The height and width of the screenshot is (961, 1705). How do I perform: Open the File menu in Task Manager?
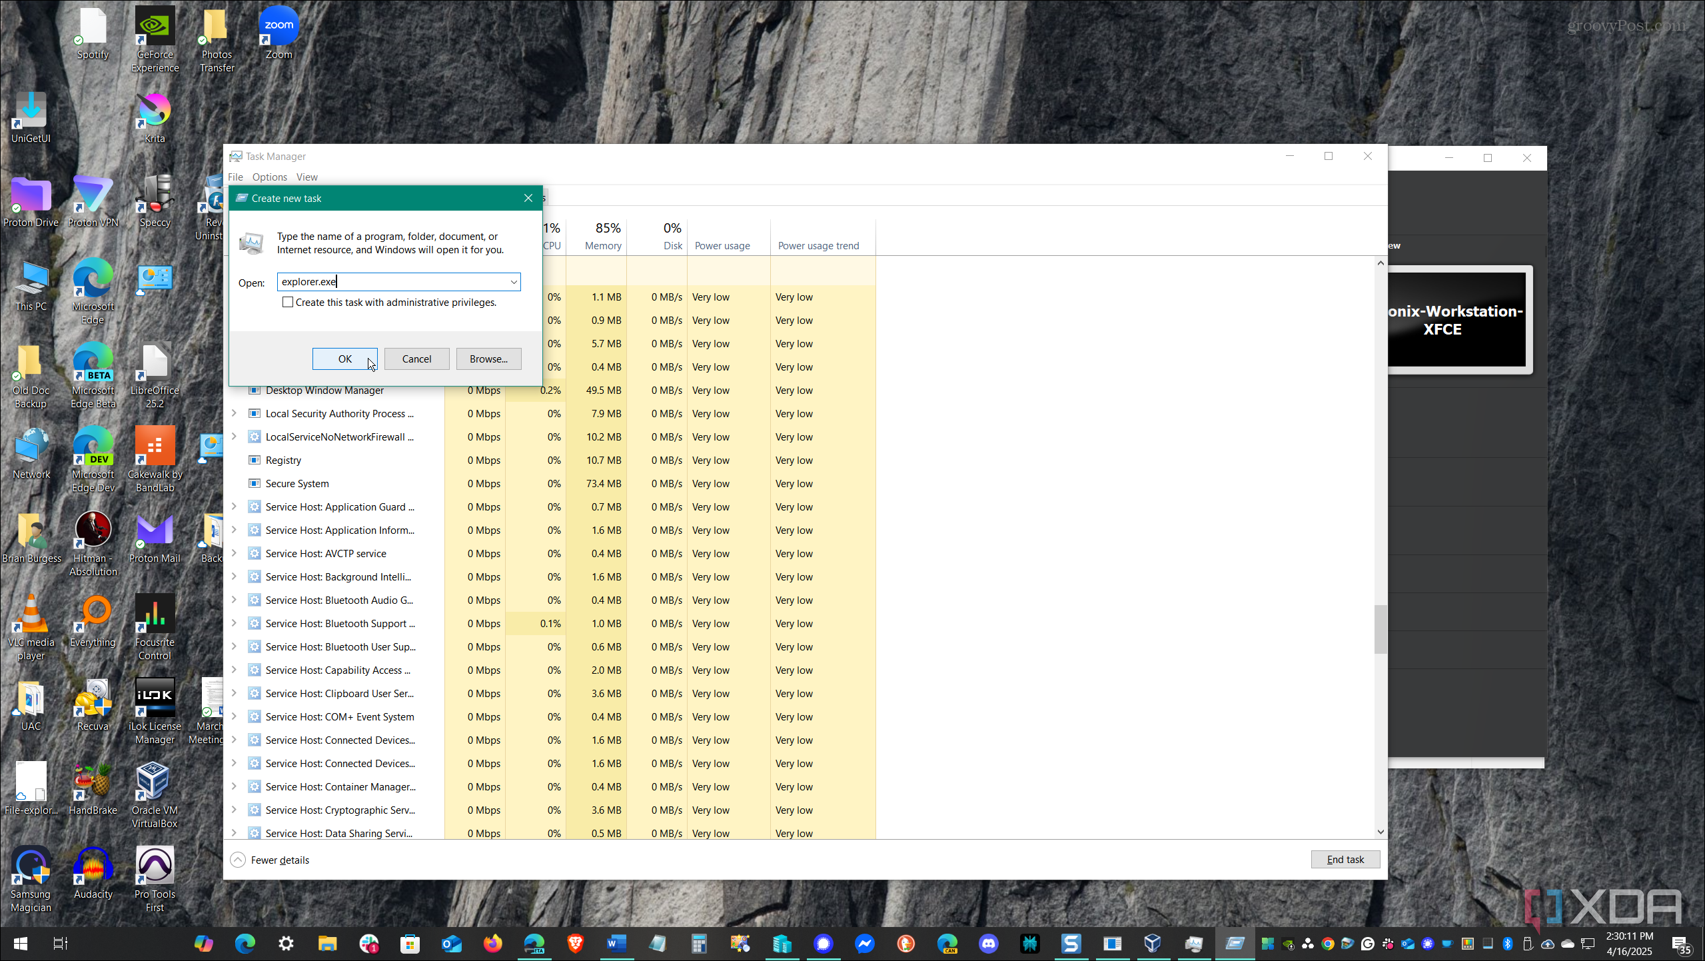235,177
